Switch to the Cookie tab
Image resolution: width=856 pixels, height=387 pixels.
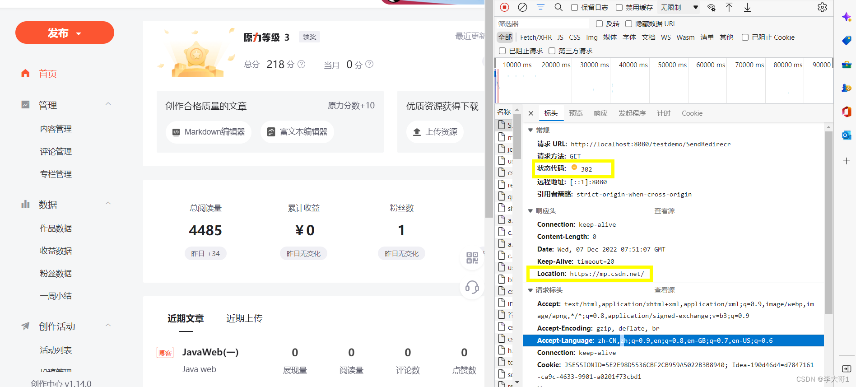[x=692, y=113]
